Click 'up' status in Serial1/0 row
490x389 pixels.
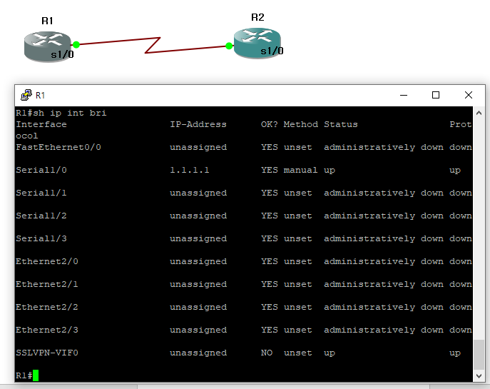pyautogui.click(x=330, y=171)
